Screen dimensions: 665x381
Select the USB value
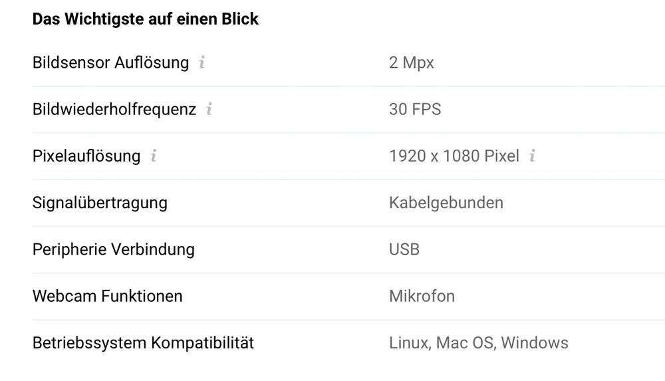(x=404, y=249)
